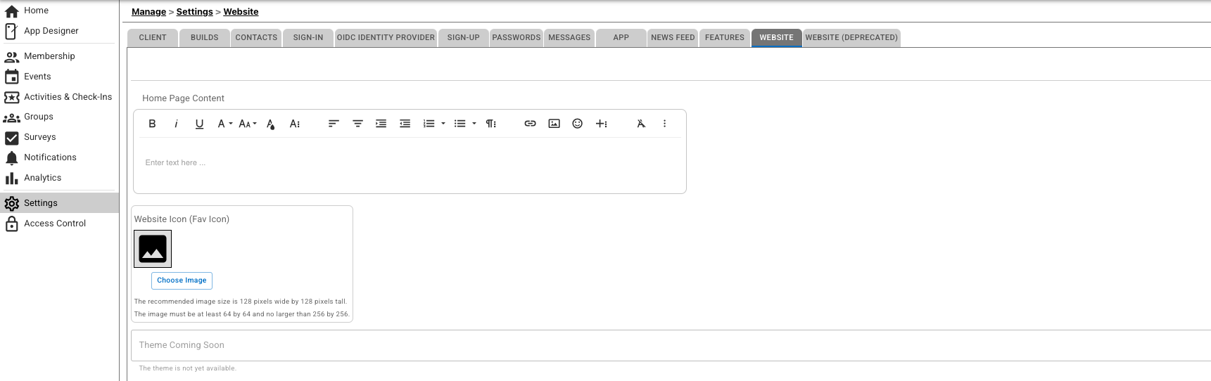Viewport: 1211px width, 381px height.
Task: Go to the Passwords tab
Action: tap(516, 38)
